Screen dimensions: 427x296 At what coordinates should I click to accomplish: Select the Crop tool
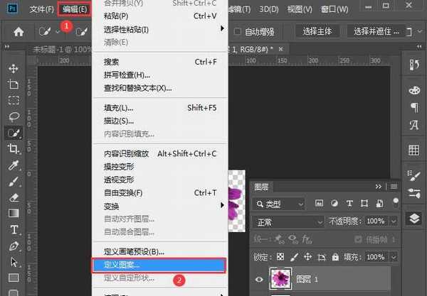click(x=14, y=149)
